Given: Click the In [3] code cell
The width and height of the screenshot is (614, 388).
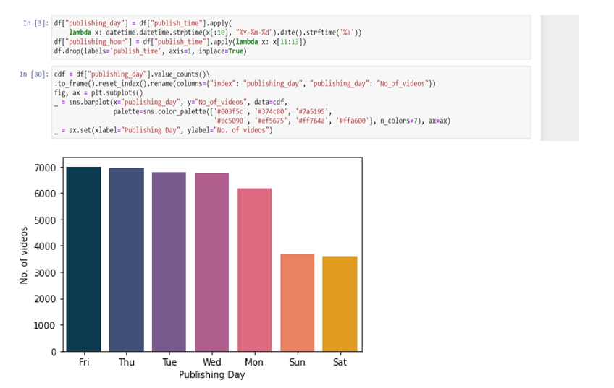Looking at the screenshot, I should tap(291, 37).
